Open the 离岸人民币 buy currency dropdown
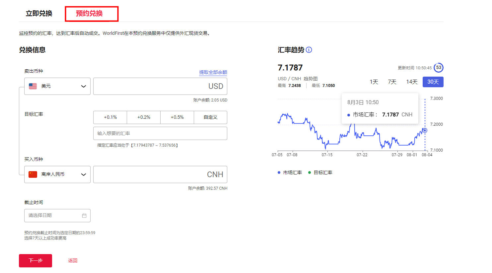 pyautogui.click(x=83, y=174)
